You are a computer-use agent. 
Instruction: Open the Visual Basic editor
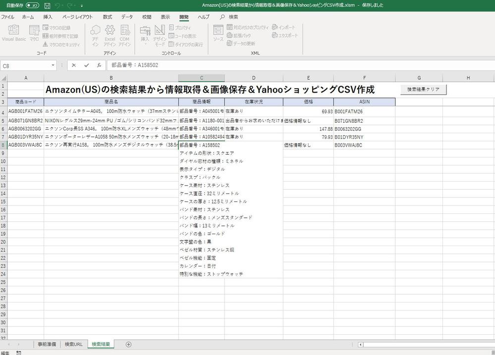click(13, 33)
